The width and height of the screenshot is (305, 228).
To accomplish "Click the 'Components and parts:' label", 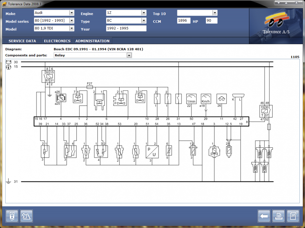I will click(x=26, y=55).
